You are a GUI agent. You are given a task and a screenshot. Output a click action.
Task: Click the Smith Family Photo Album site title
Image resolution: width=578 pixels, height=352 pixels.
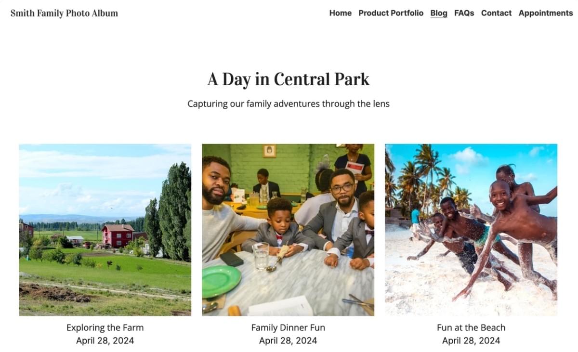coord(64,13)
